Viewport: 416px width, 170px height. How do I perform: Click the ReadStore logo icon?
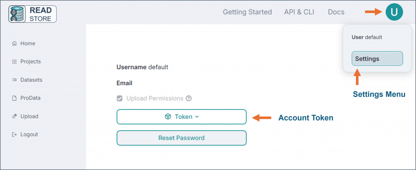pyautogui.click(x=19, y=13)
